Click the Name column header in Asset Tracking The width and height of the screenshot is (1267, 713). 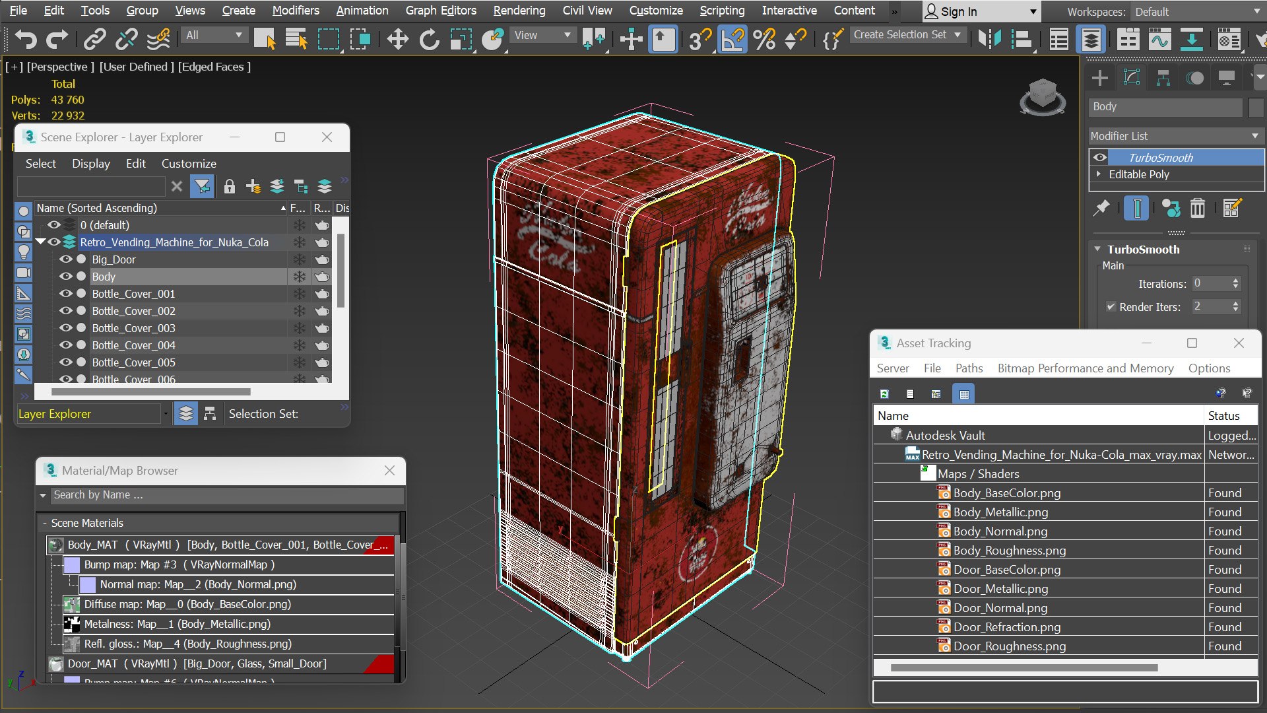click(1039, 416)
